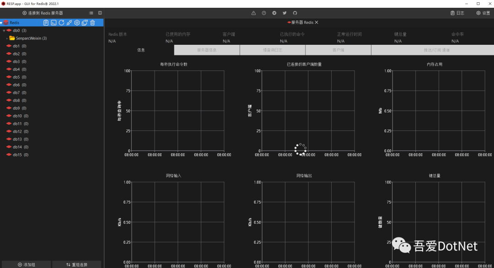This screenshot has width=494, height=268.
Task: Select database db12 (0)
Action: click(x=21, y=132)
